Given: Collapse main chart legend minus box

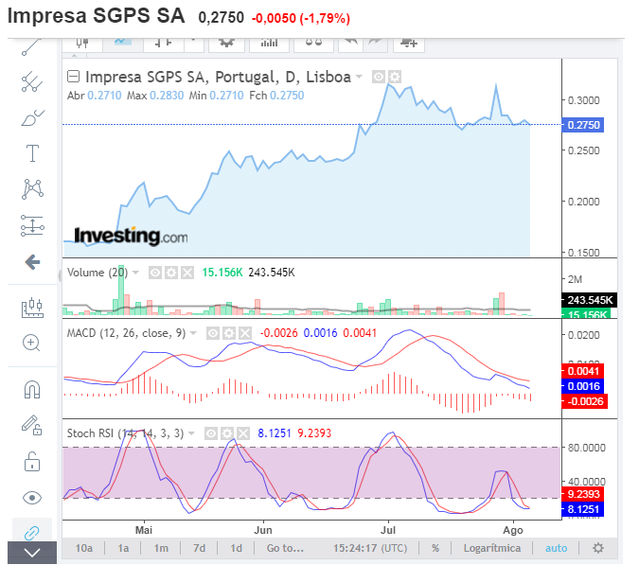Looking at the screenshot, I should (73, 76).
